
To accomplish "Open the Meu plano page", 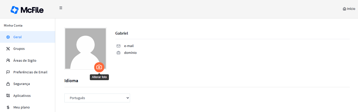I will pyautogui.click(x=27, y=107).
